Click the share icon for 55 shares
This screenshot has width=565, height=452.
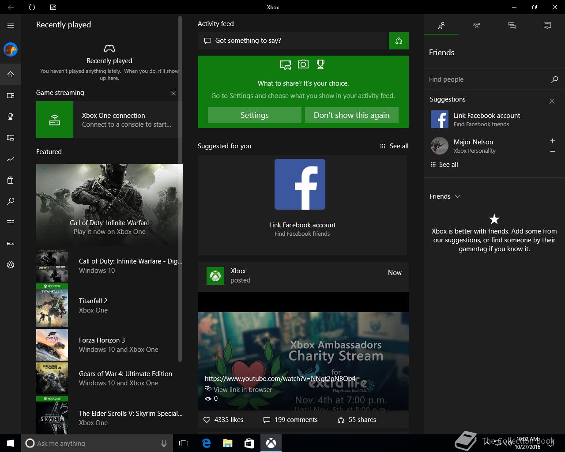341,420
